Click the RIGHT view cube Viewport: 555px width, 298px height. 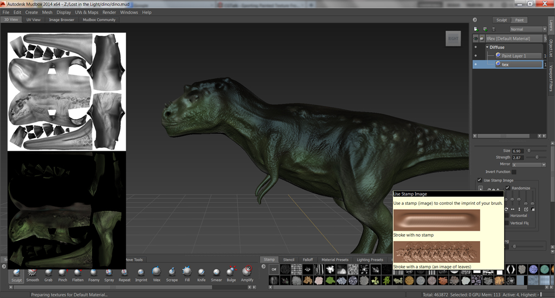453,38
